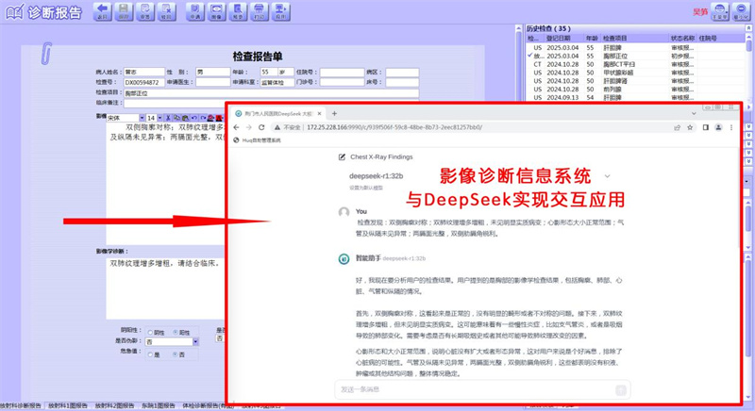Open the 宋体 font dropdown
This screenshot has height=411, width=755.
142,118
